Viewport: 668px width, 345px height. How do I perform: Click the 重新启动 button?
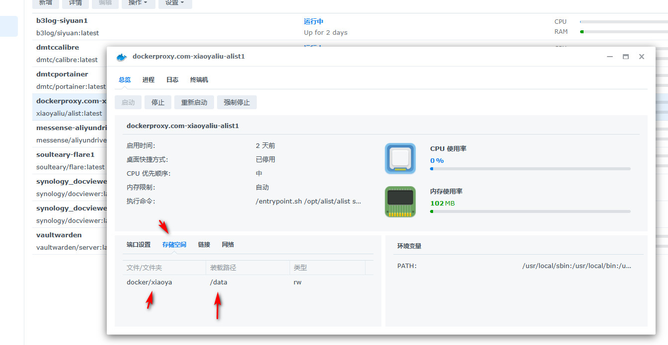(194, 102)
